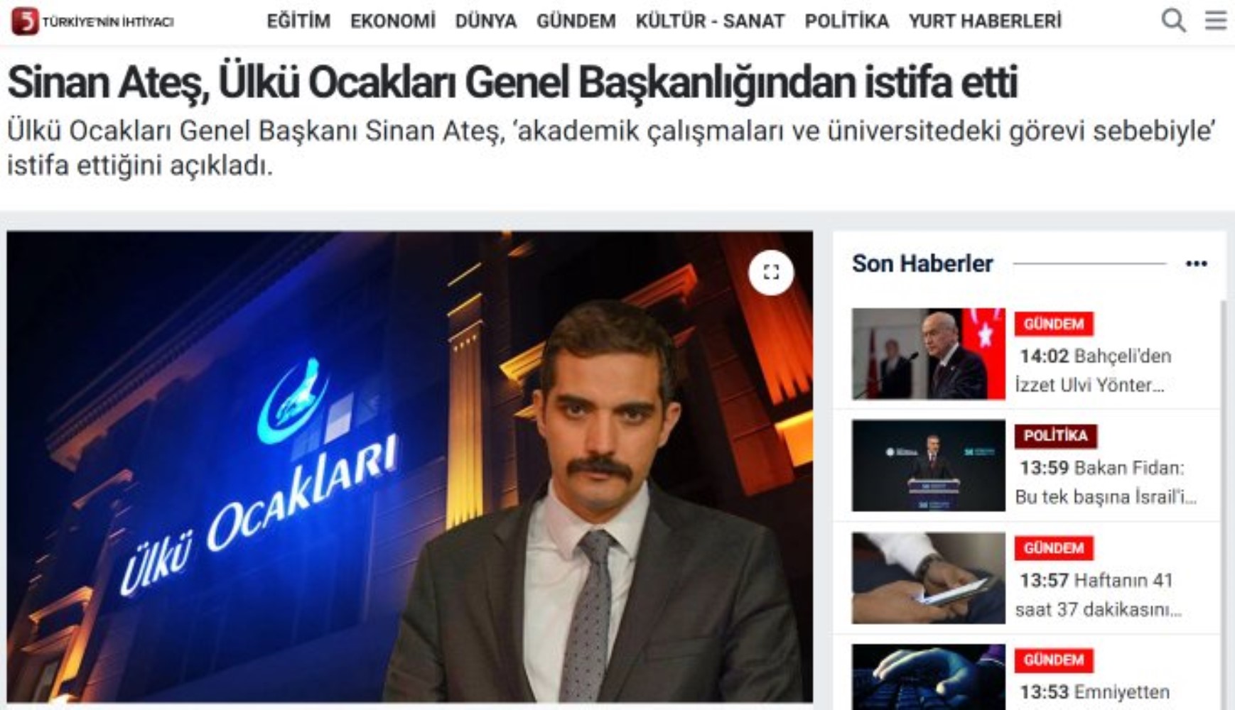Image resolution: width=1235 pixels, height=710 pixels.
Task: Go to the POLİTİKA section
Action: (x=846, y=21)
